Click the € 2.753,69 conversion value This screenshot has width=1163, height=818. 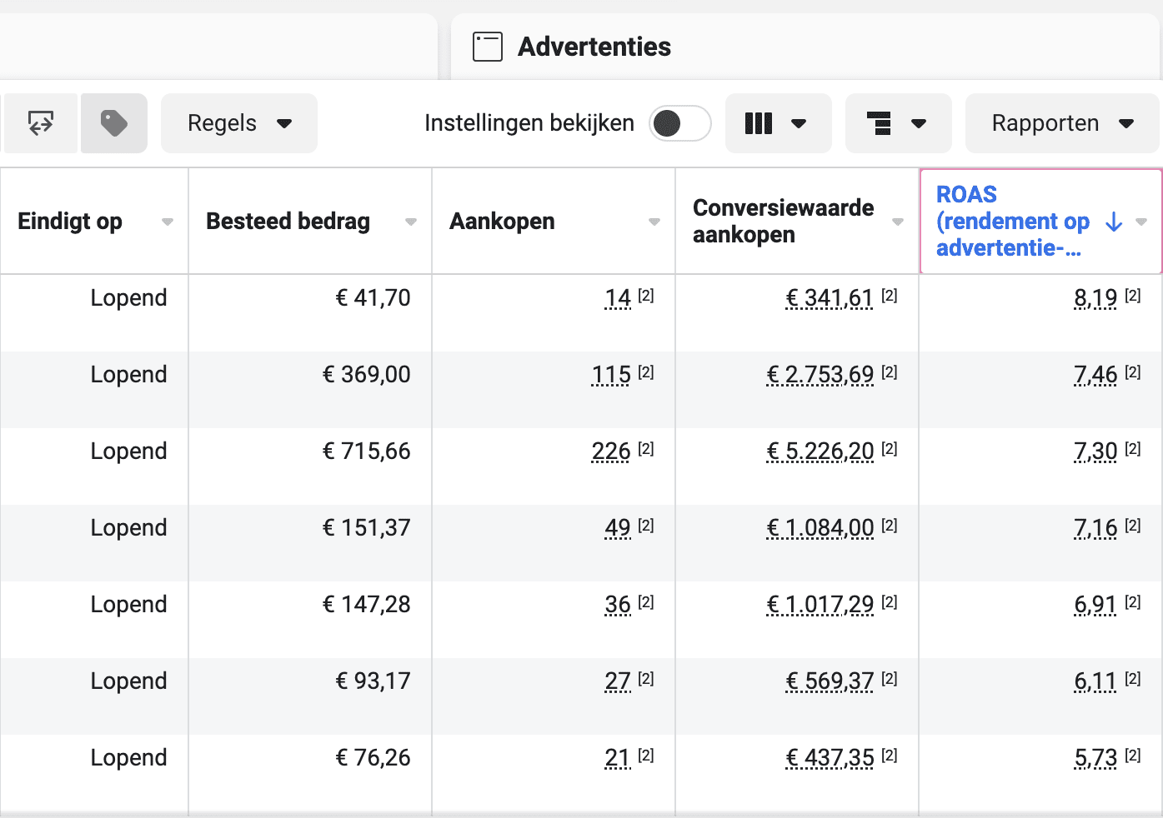[820, 375]
